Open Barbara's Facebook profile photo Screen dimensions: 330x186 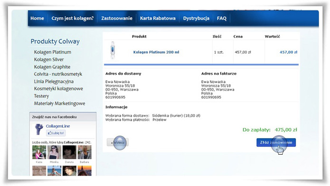85,152
